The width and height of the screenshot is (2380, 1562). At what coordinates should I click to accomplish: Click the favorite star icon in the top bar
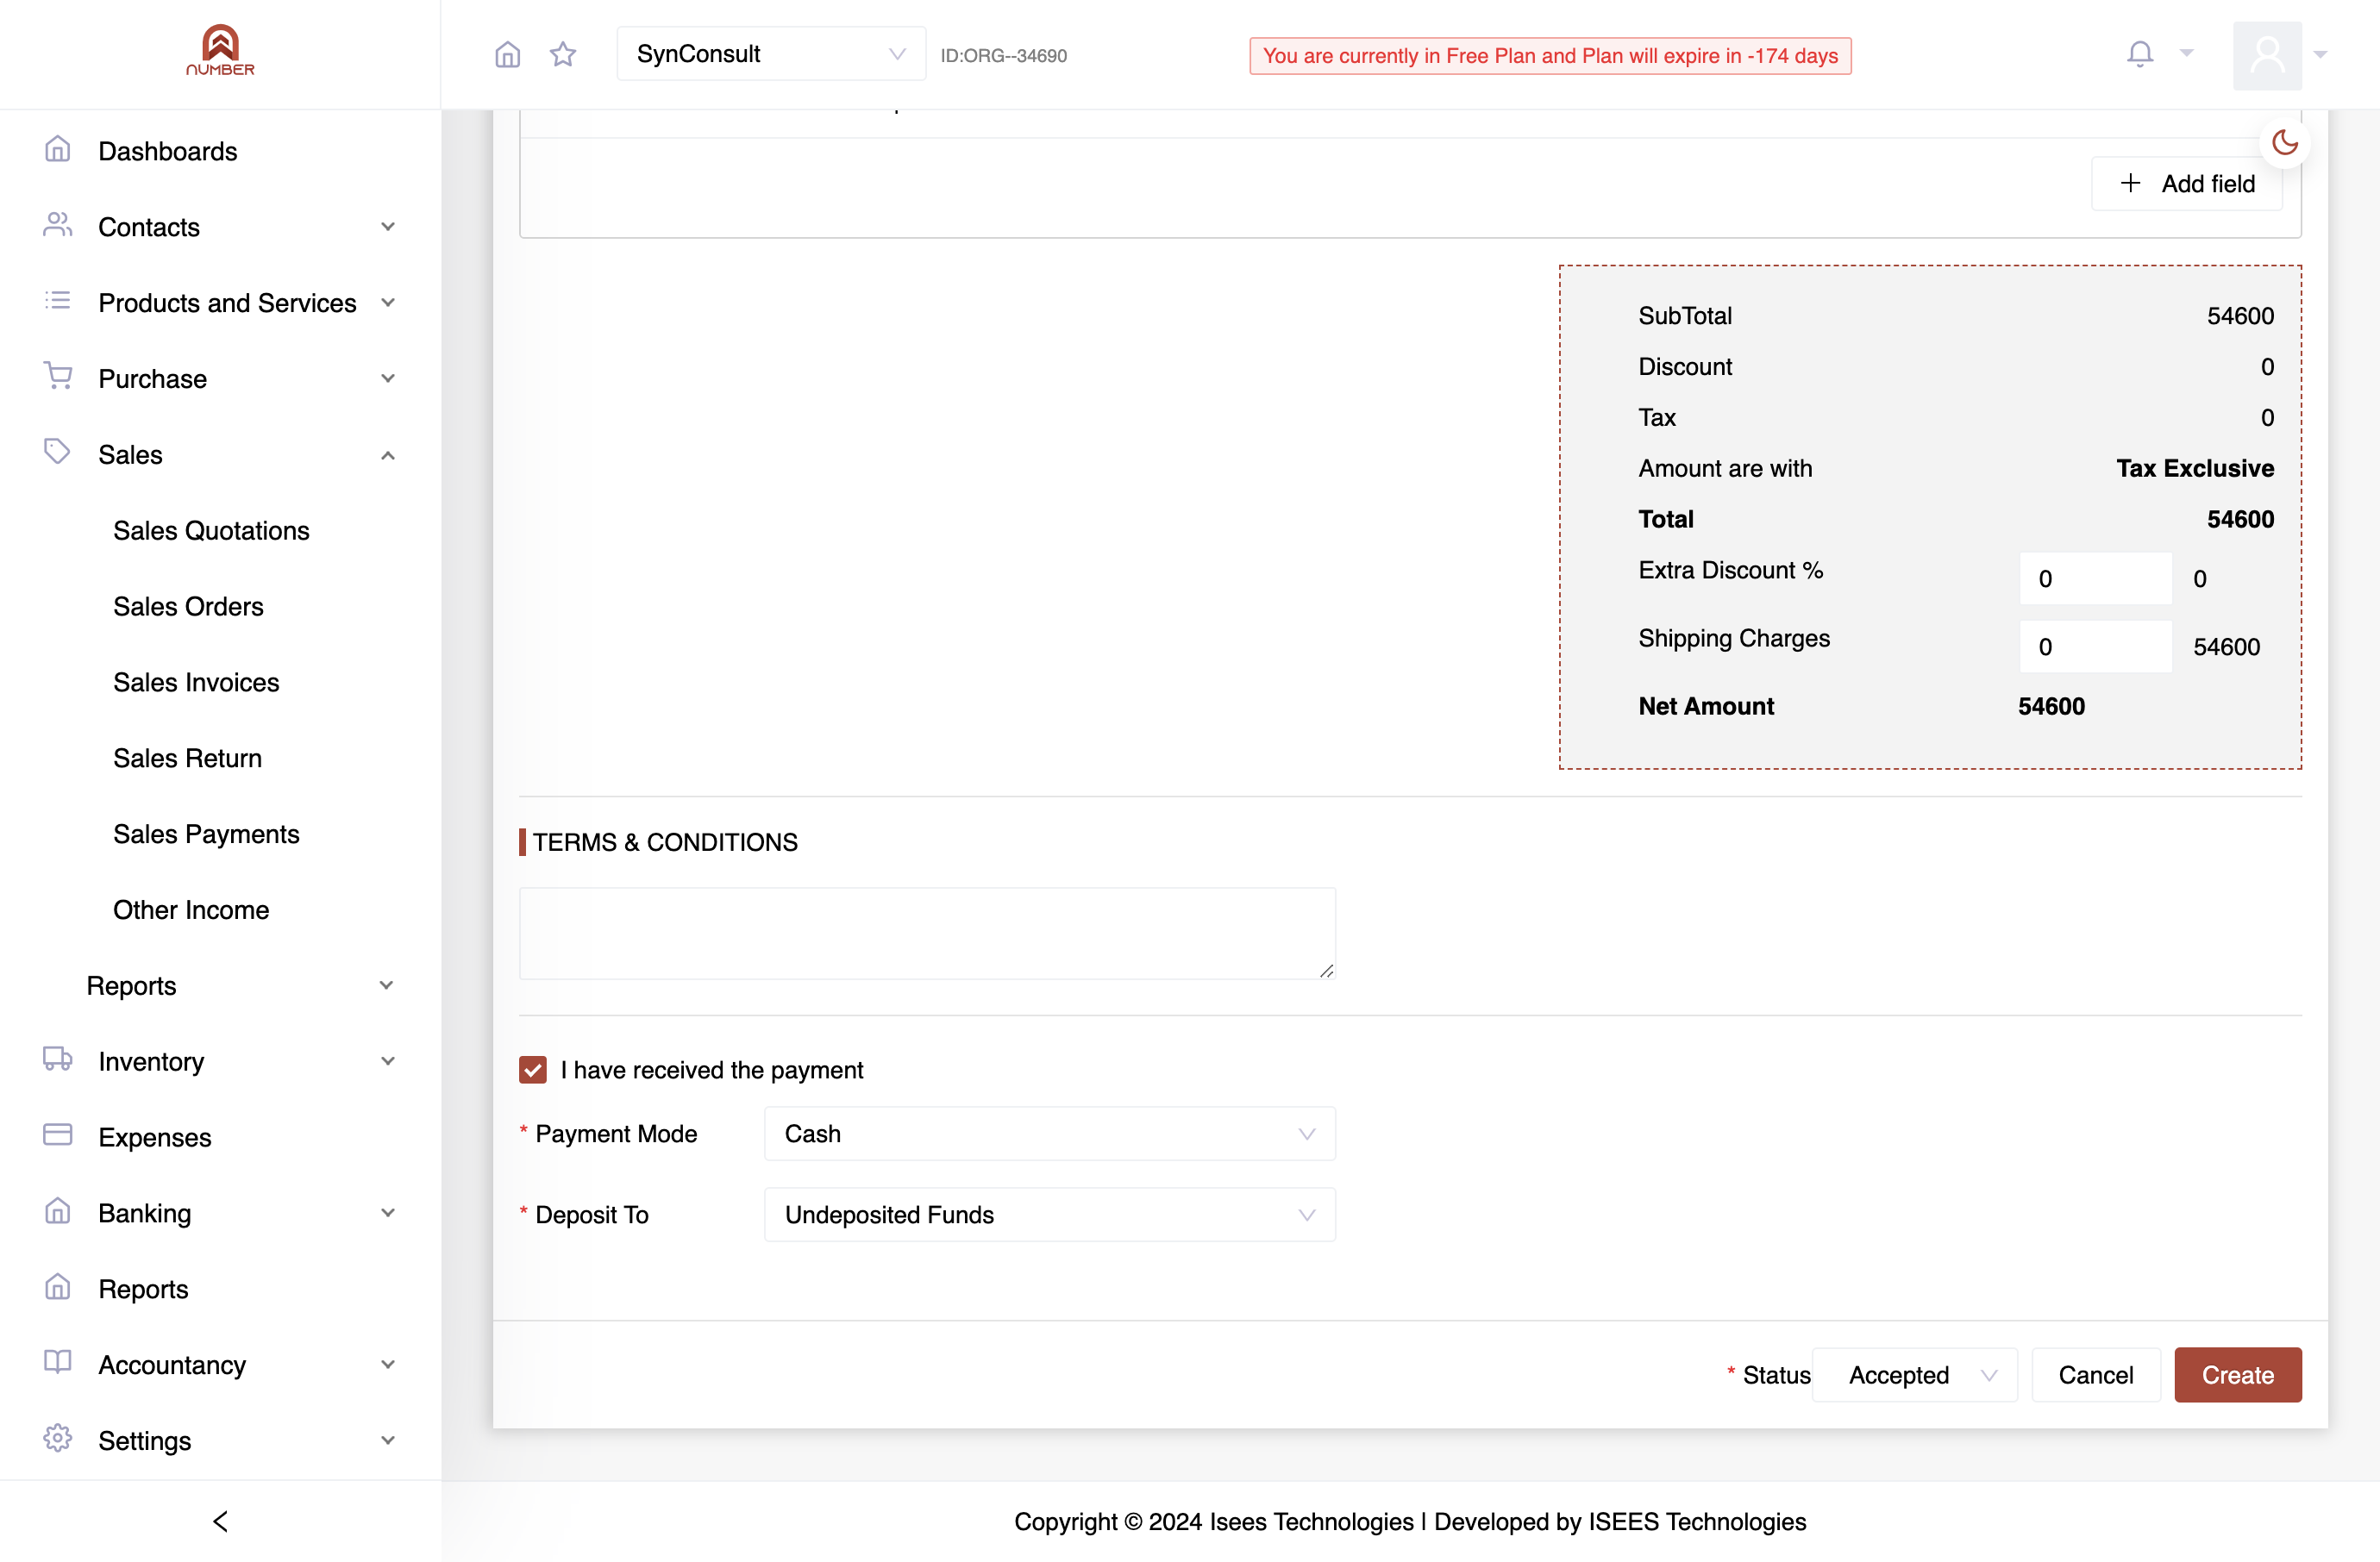point(563,54)
